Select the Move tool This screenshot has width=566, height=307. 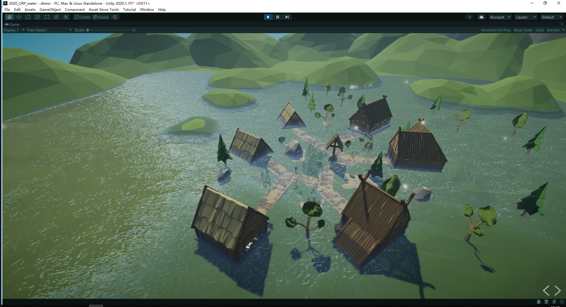click(x=19, y=17)
